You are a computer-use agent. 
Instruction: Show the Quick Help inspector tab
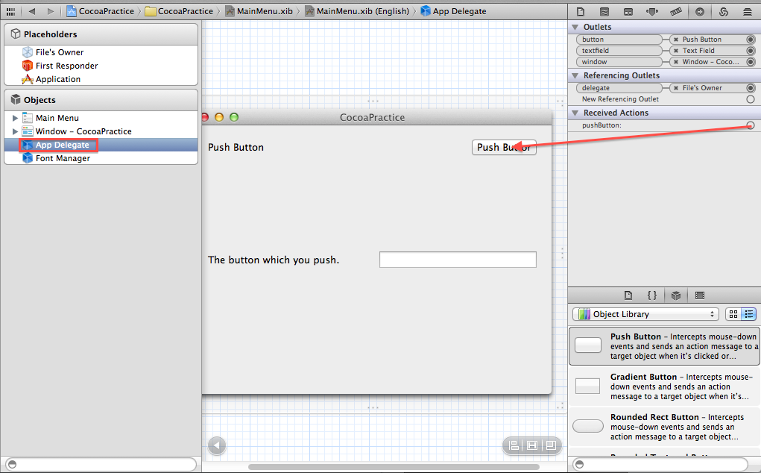(604, 12)
